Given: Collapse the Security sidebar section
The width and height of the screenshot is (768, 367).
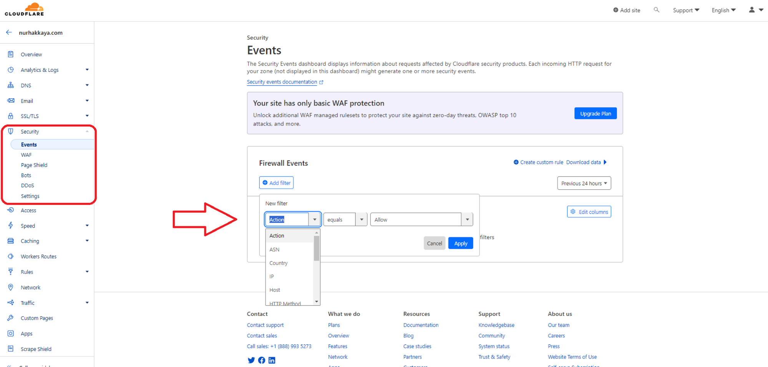Looking at the screenshot, I should coord(87,131).
